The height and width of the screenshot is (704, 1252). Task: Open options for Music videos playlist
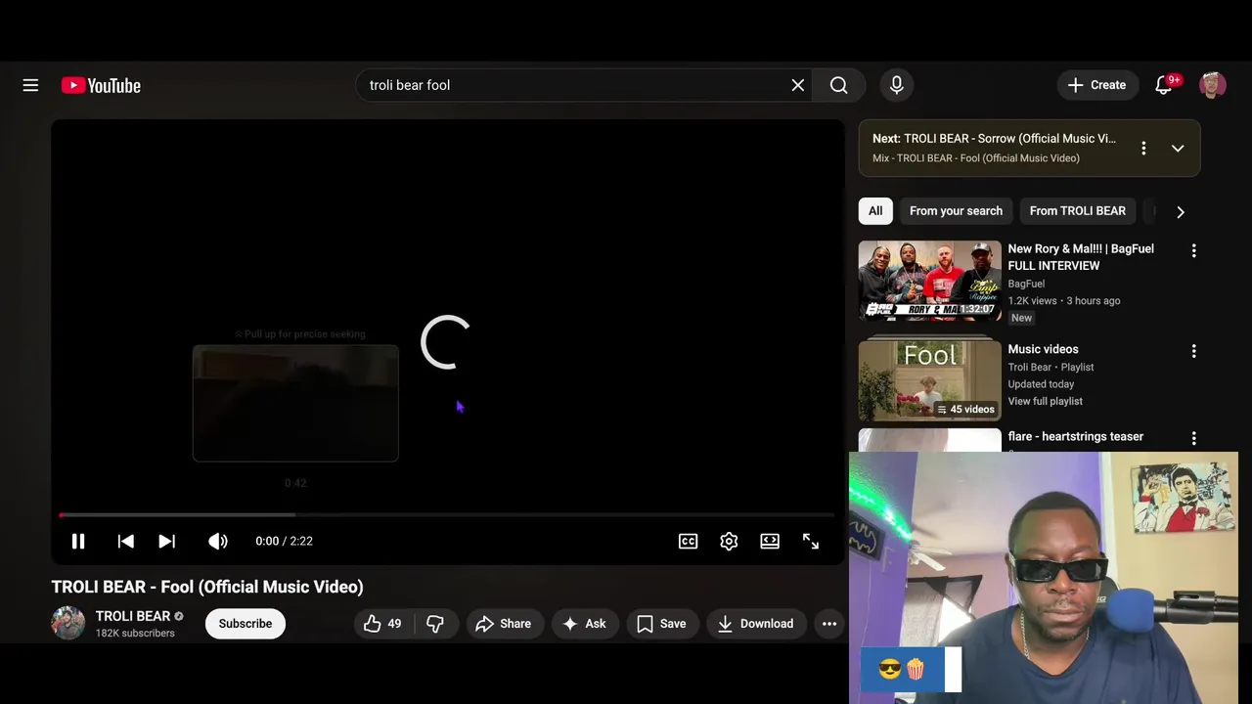point(1193,351)
